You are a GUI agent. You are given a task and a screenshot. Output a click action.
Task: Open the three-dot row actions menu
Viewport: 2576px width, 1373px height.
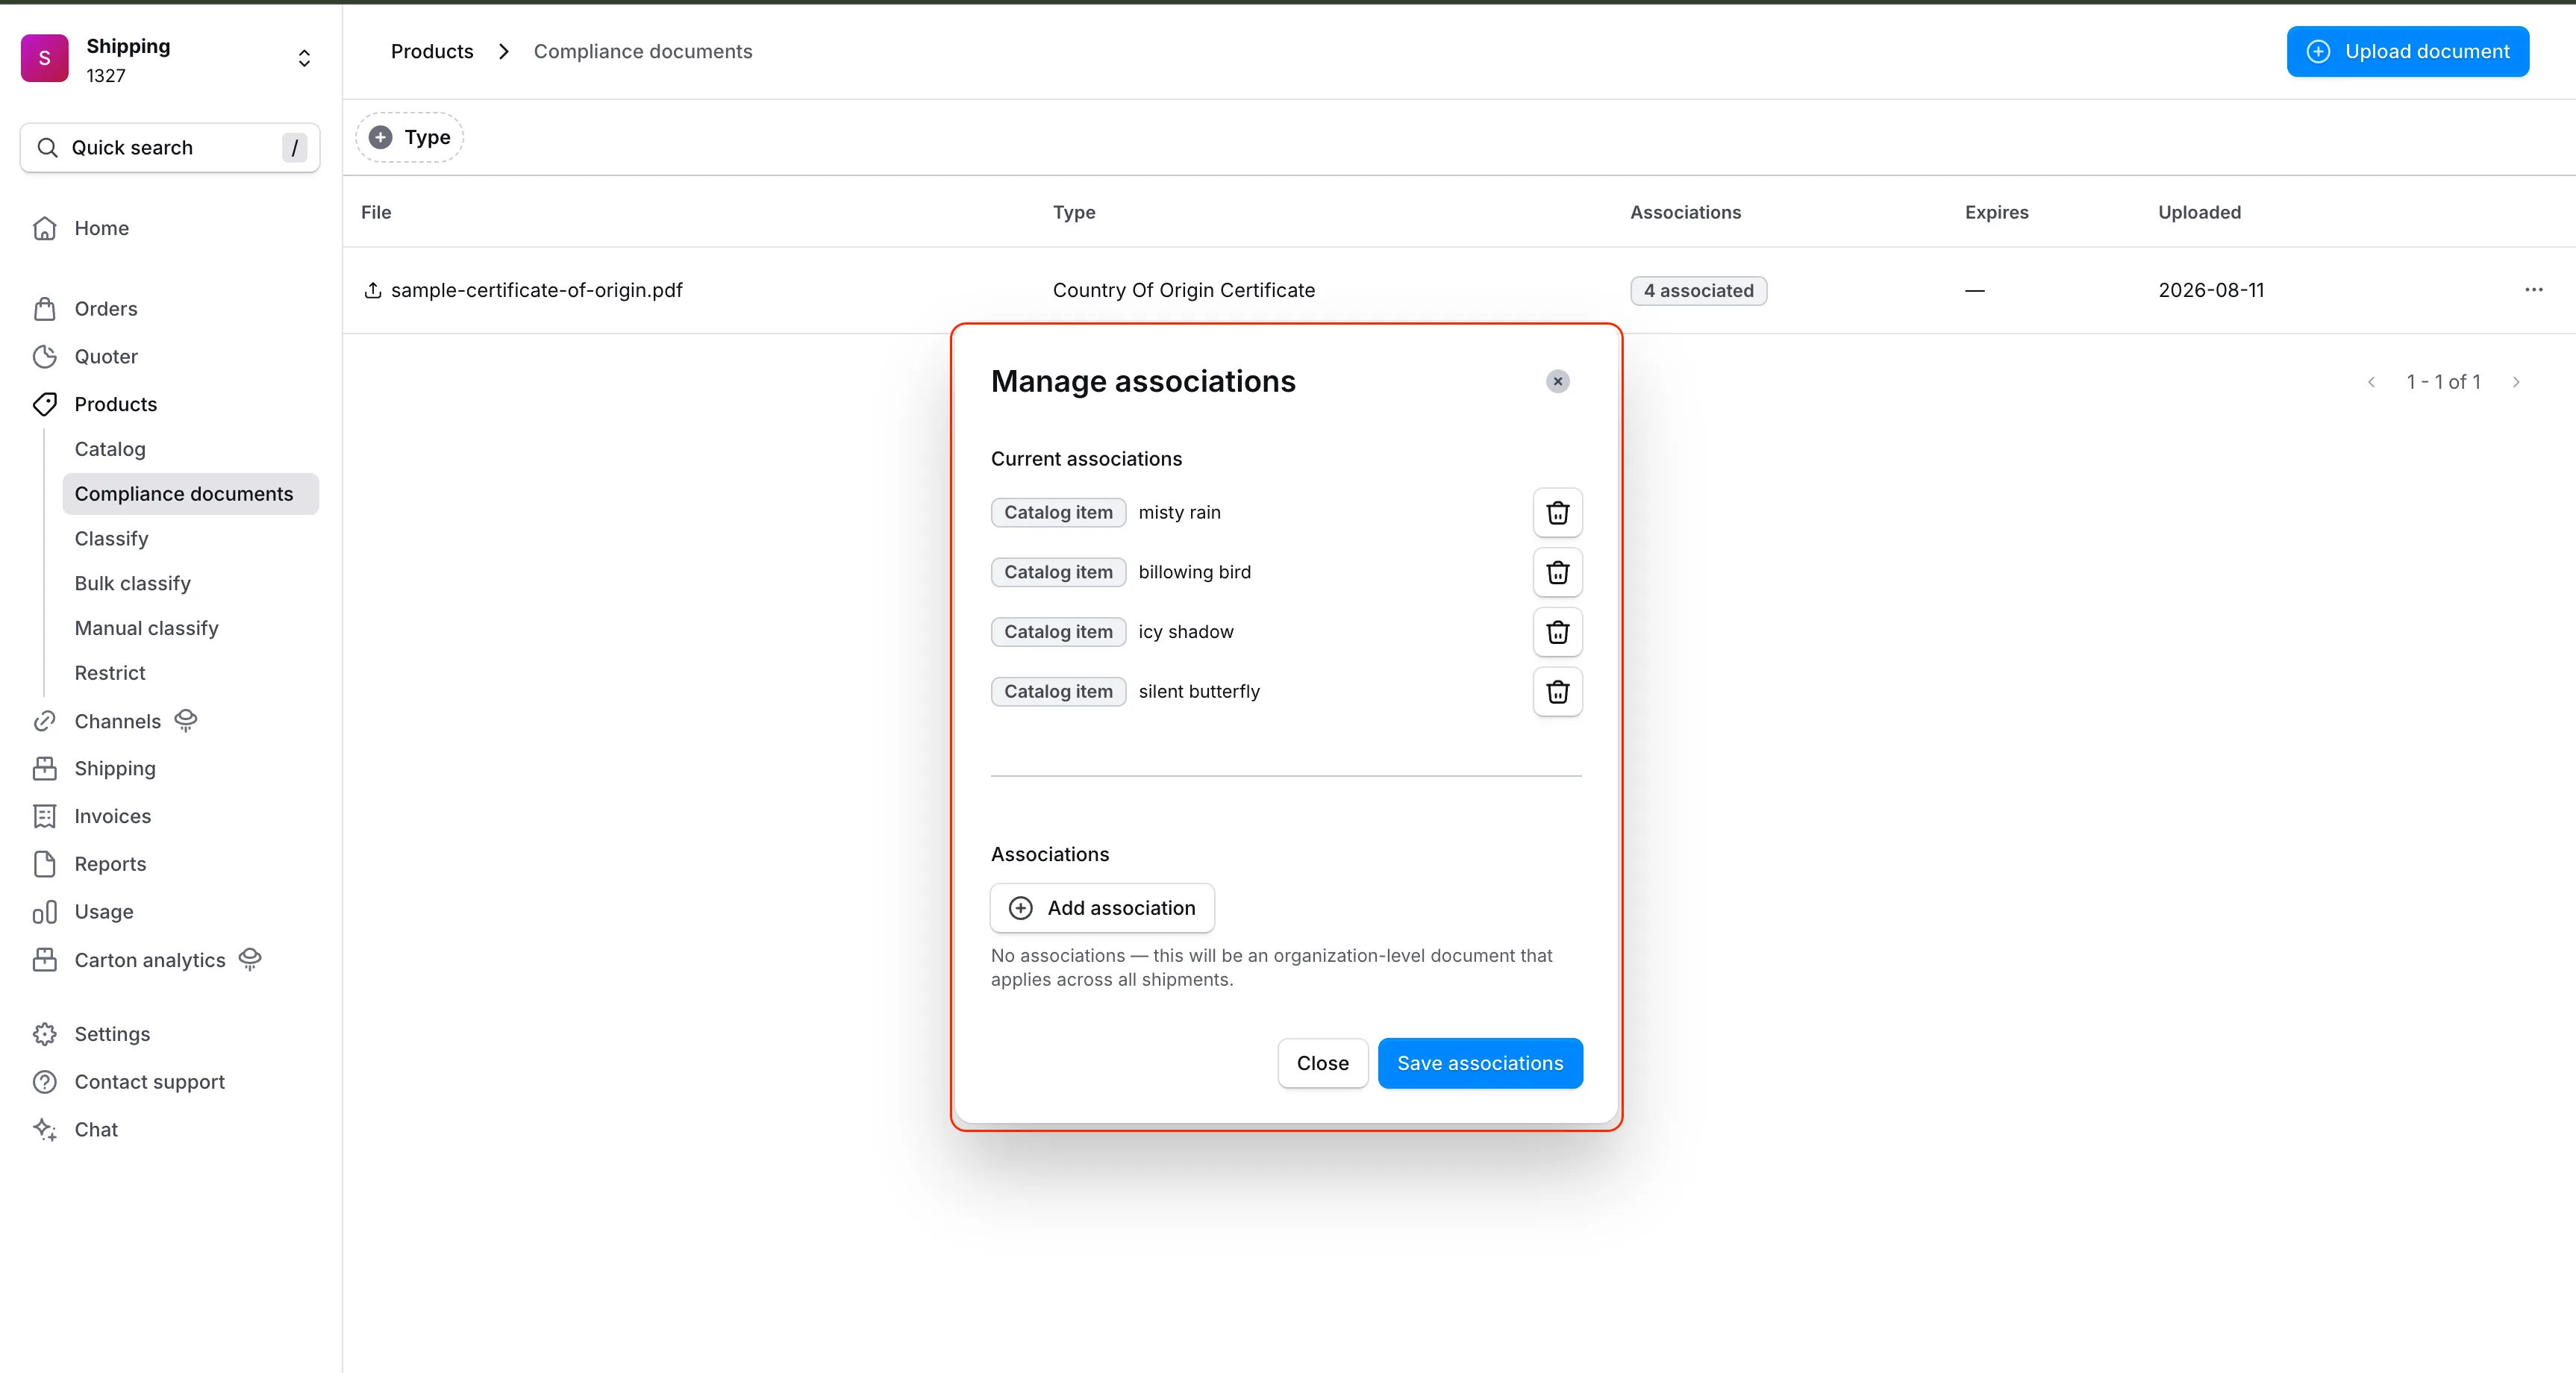point(2533,290)
